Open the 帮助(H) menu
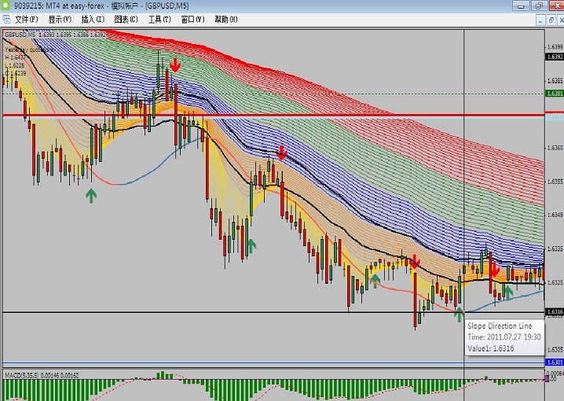Screen dimensions: 564x401 pos(226,20)
